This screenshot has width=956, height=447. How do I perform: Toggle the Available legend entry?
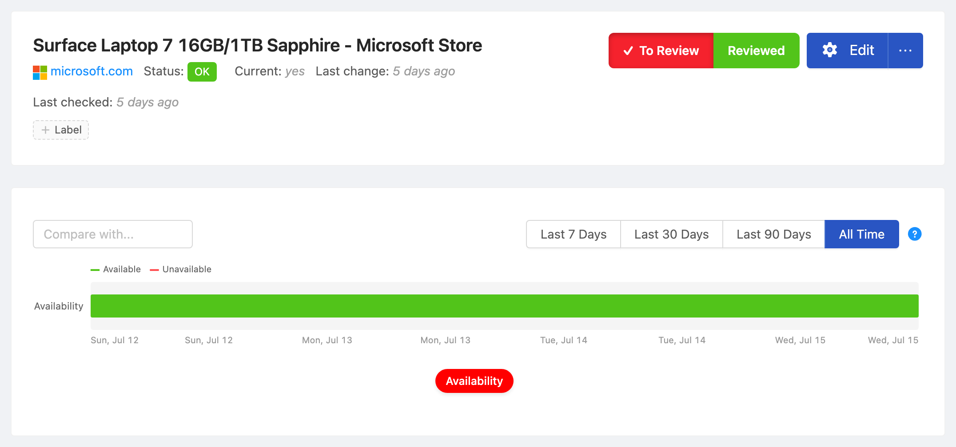116,269
